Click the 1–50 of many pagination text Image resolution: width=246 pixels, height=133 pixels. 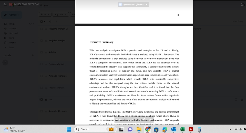tap(238, 21)
